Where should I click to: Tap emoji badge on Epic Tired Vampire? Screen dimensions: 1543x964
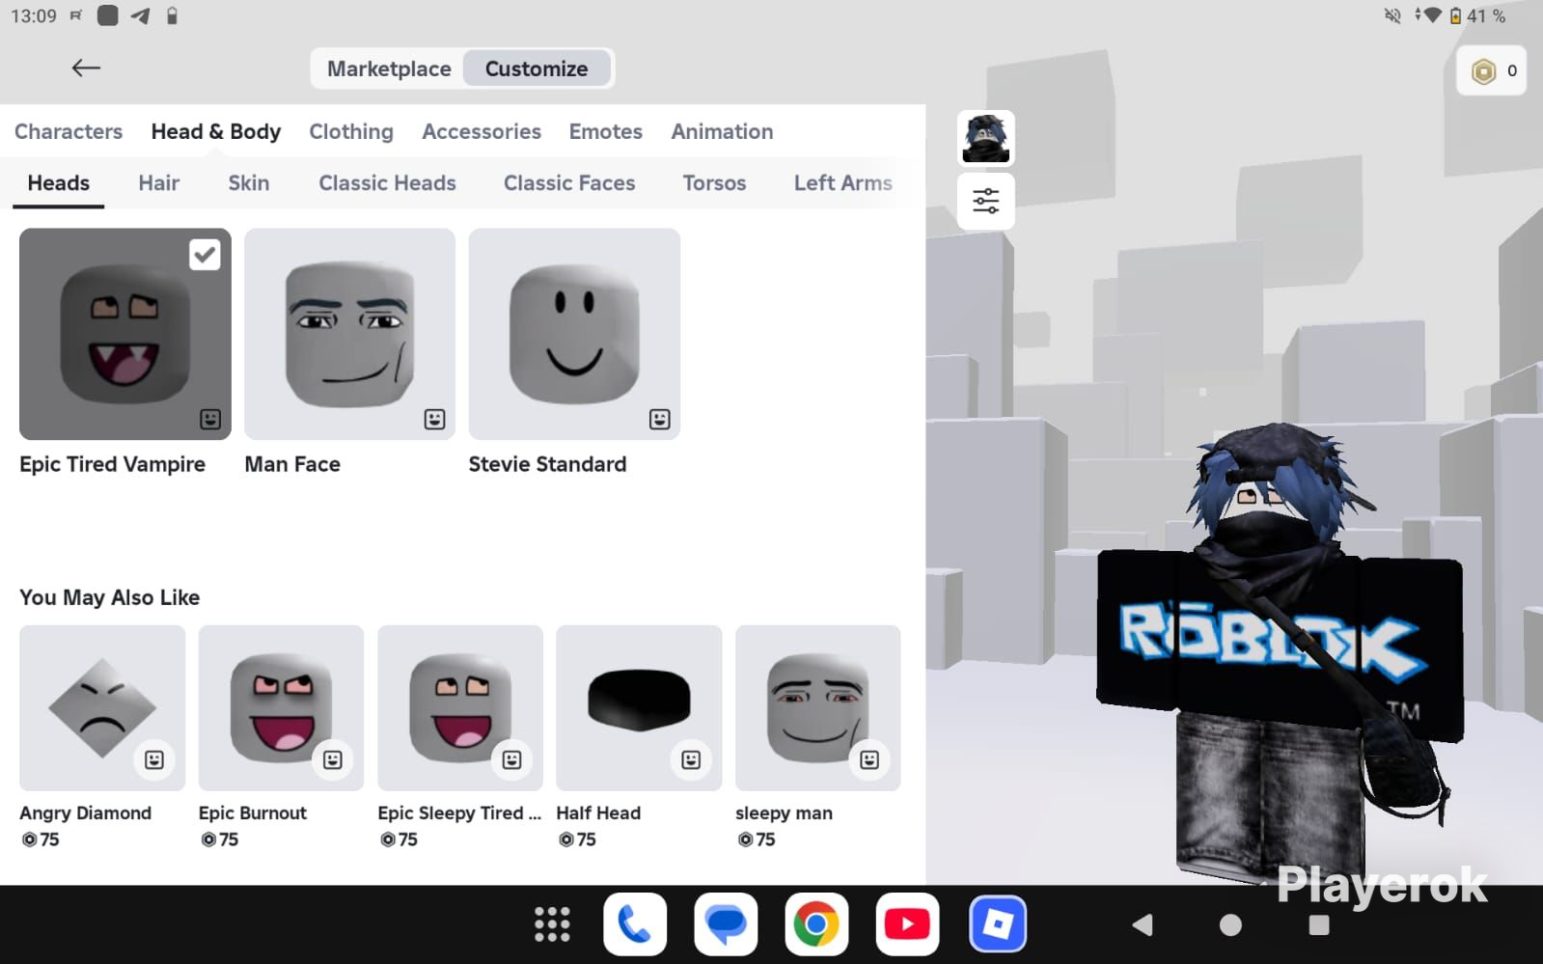[x=210, y=419]
